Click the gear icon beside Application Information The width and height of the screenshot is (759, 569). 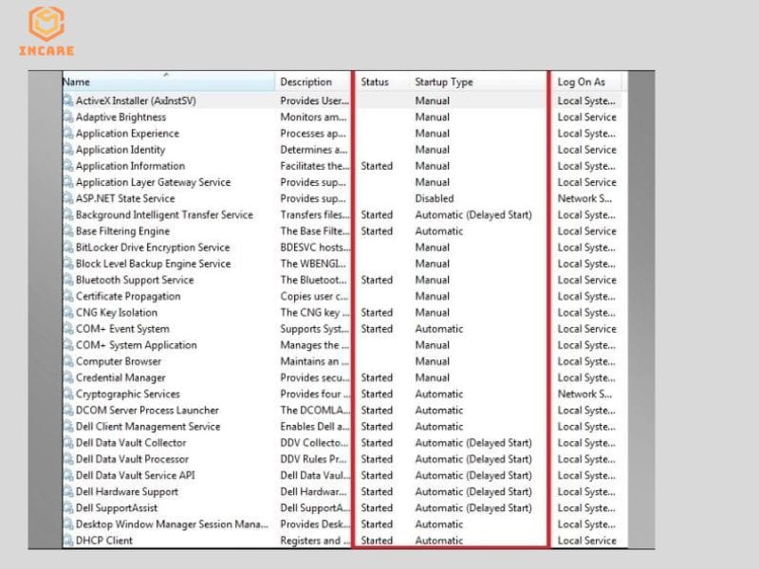point(68,166)
